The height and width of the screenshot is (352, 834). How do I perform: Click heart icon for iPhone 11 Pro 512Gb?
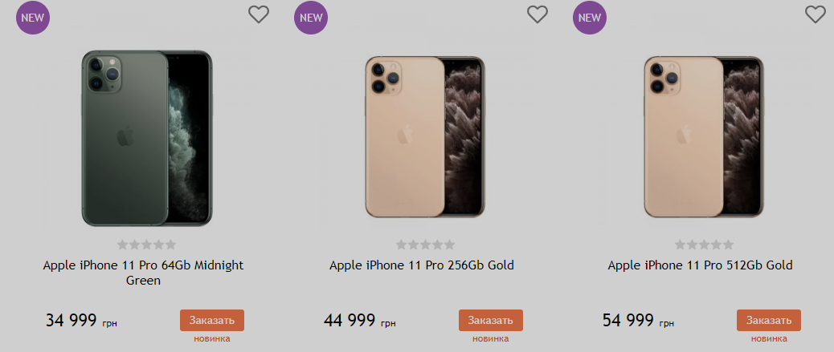(815, 14)
